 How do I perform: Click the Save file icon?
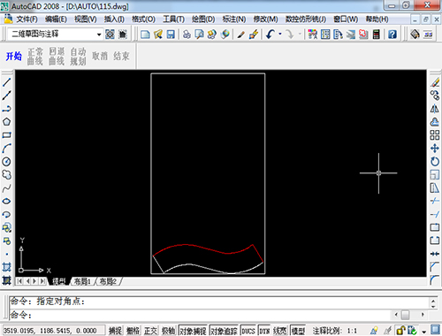(x=171, y=34)
